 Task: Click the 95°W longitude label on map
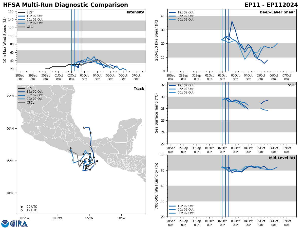[89, 218]
